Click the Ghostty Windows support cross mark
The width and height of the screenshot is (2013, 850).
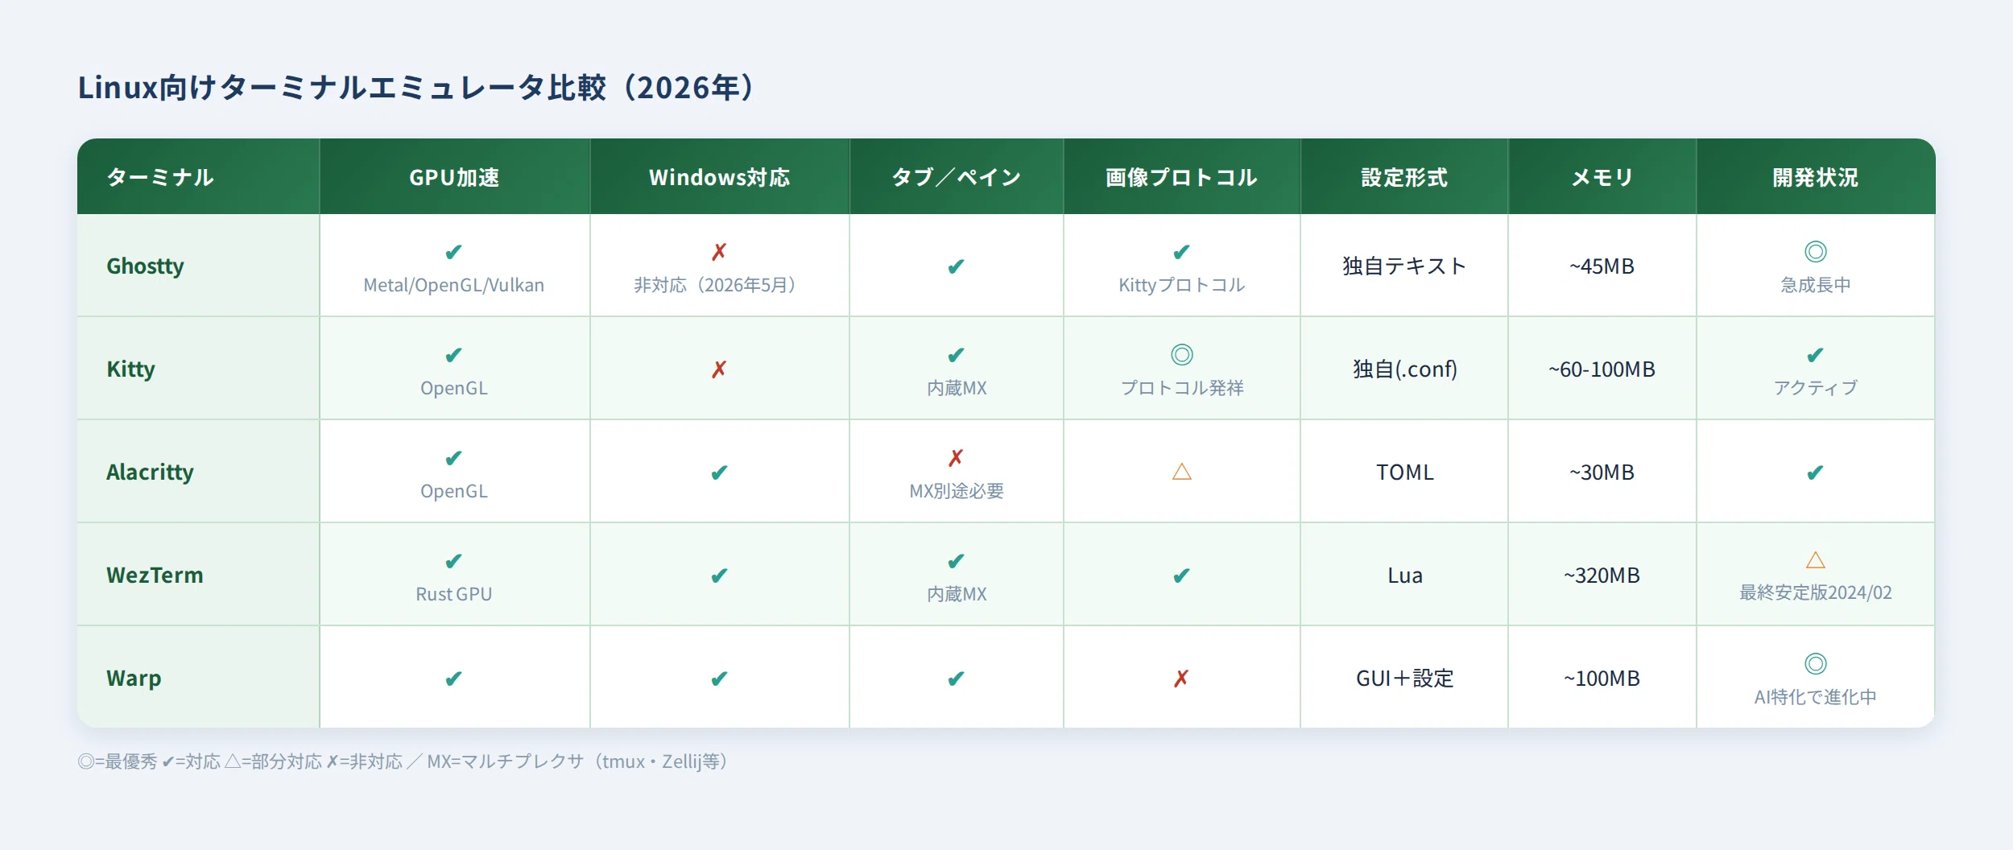(x=719, y=252)
